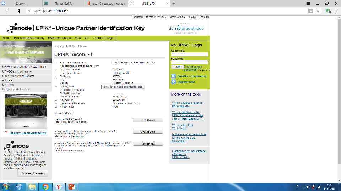Open the Contact menu item
The height and width of the screenshot is (191, 341).
coord(98,38)
